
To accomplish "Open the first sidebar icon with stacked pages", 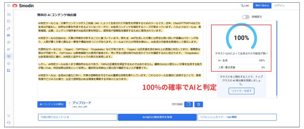I will click(9, 14).
